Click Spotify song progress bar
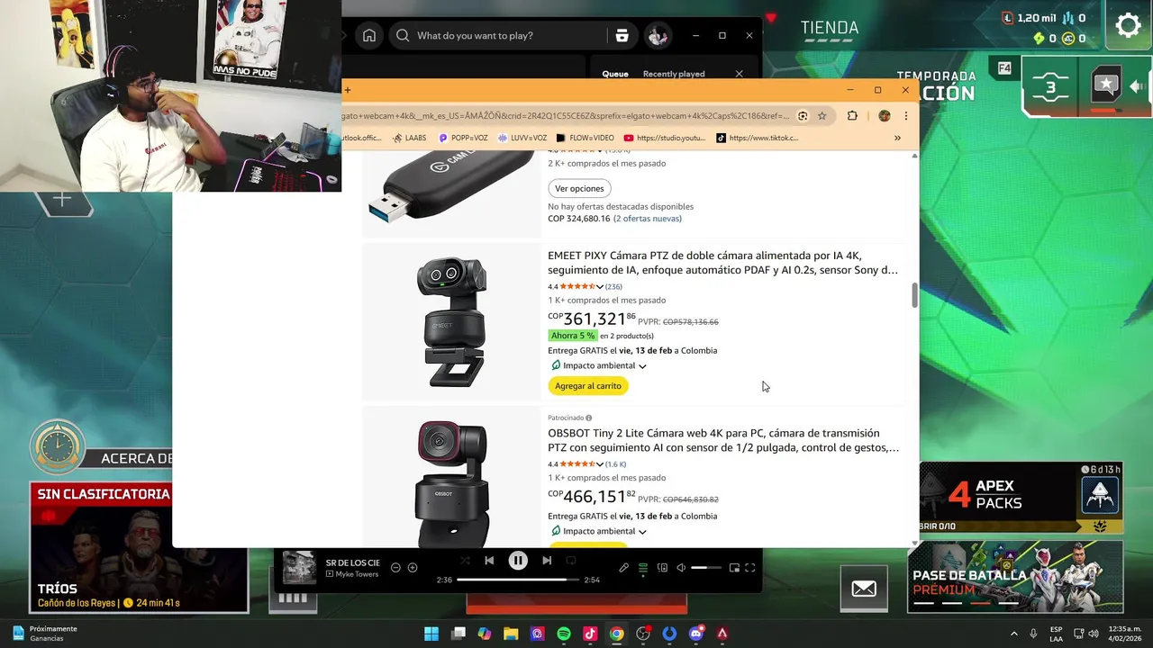 pos(518,580)
